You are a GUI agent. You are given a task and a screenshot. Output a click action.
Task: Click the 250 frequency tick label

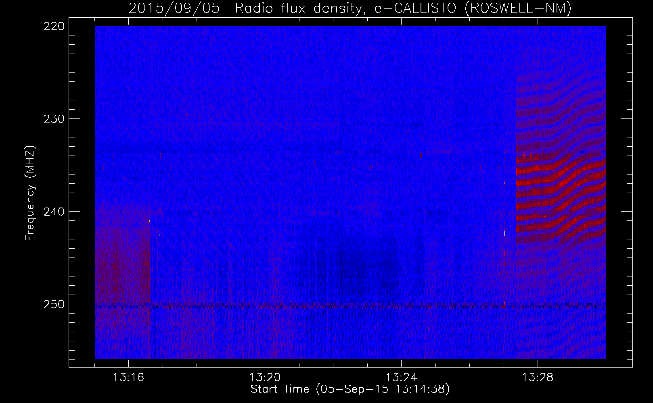[54, 304]
